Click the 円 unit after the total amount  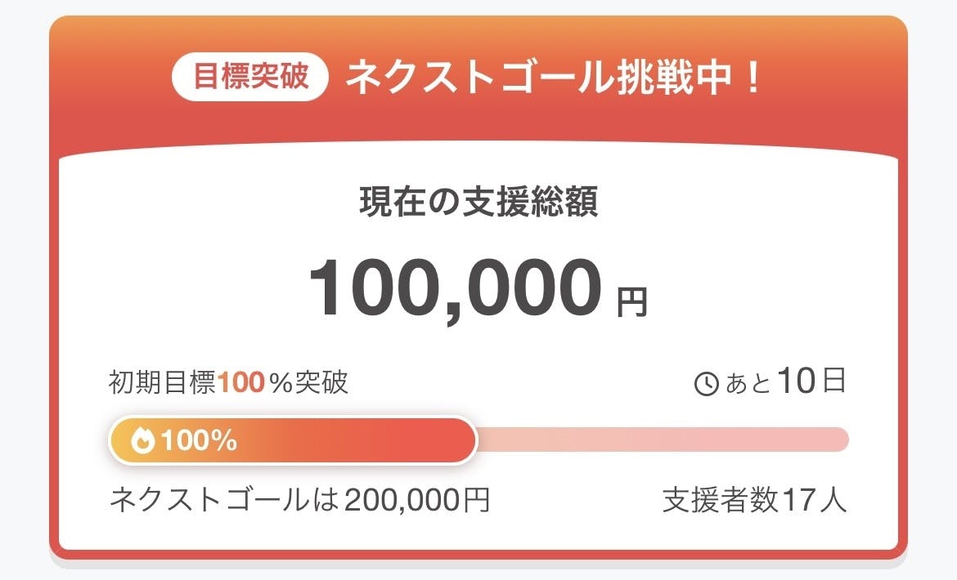pyautogui.click(x=631, y=301)
